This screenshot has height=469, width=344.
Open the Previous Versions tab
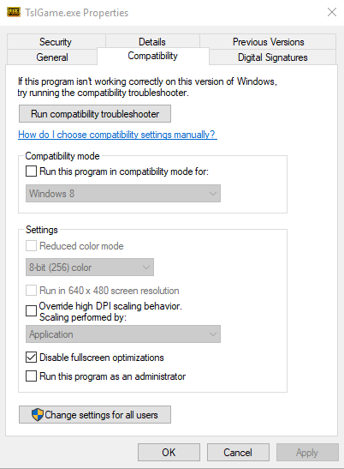[268, 41]
